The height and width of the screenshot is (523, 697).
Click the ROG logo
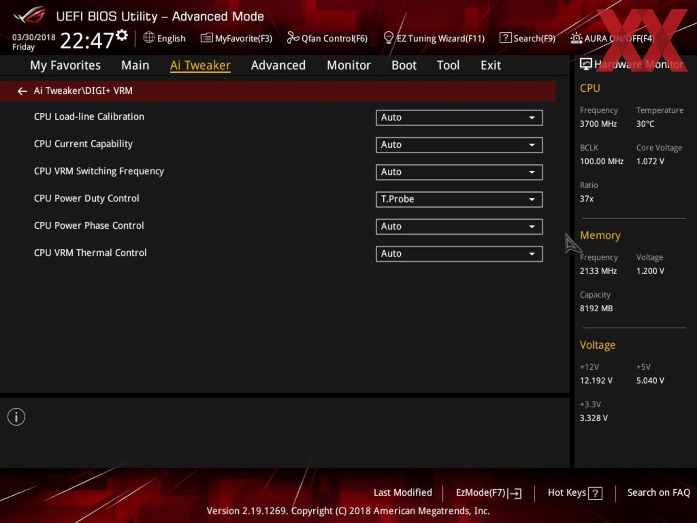(x=30, y=15)
